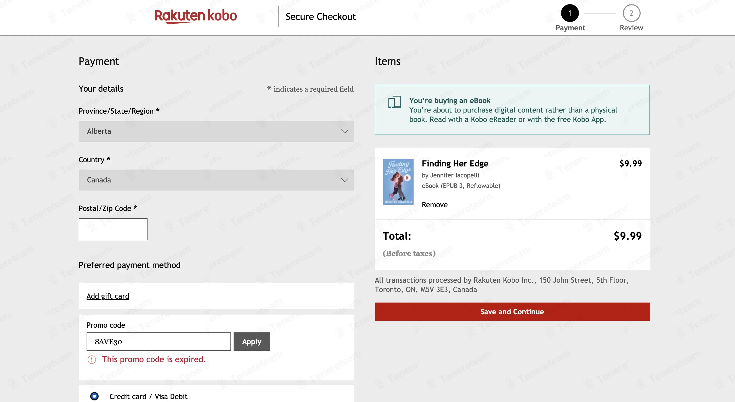
Task: Open the Canada country dropdown
Action: 216,180
